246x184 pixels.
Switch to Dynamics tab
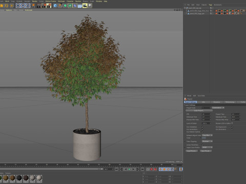coord(217,102)
